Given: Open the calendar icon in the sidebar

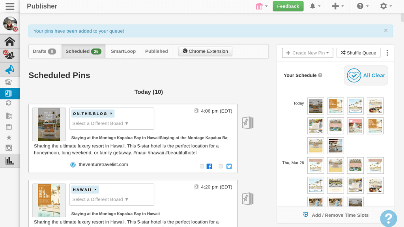Looking at the screenshot, I should point(9,127).
